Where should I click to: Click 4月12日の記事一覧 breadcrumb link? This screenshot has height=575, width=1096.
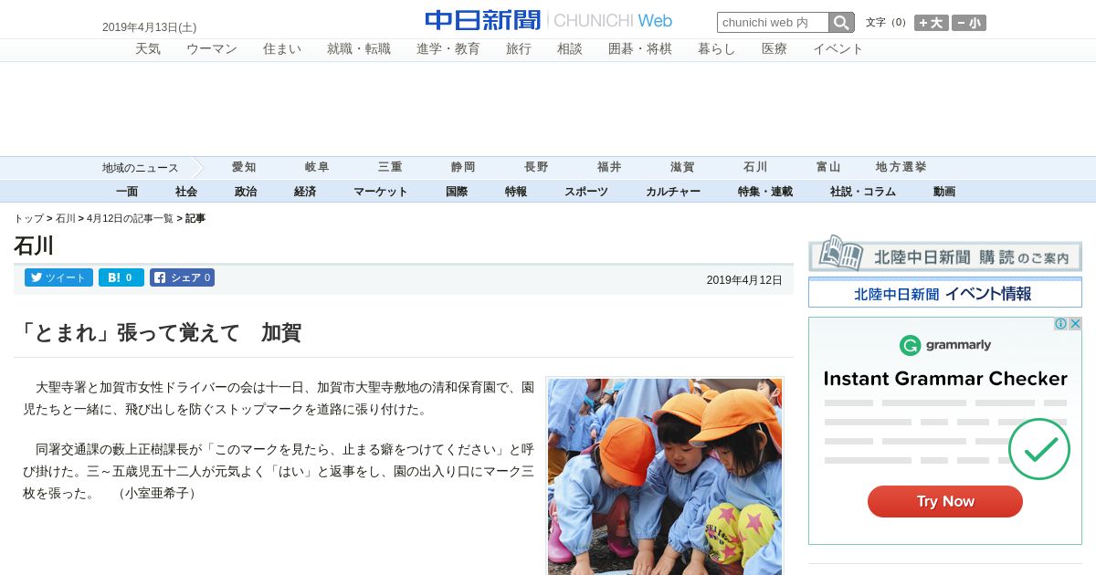[130, 219]
